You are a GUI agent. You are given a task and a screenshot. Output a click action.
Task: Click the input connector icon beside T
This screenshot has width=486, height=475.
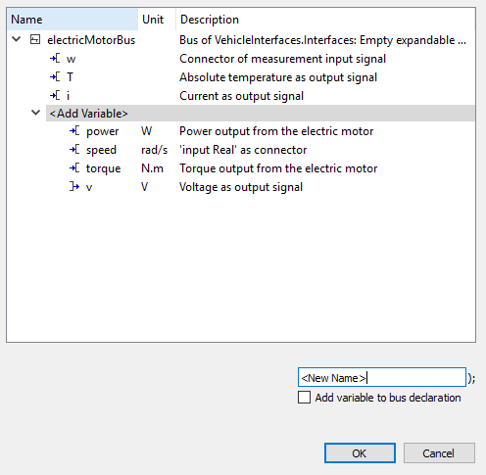[x=55, y=77]
